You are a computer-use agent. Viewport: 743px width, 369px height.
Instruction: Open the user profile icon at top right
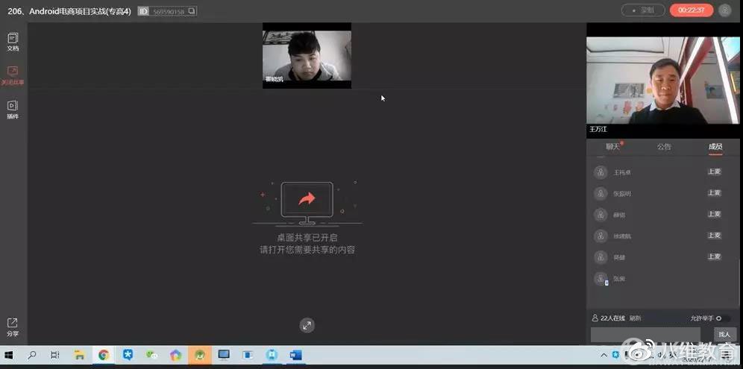725,10
